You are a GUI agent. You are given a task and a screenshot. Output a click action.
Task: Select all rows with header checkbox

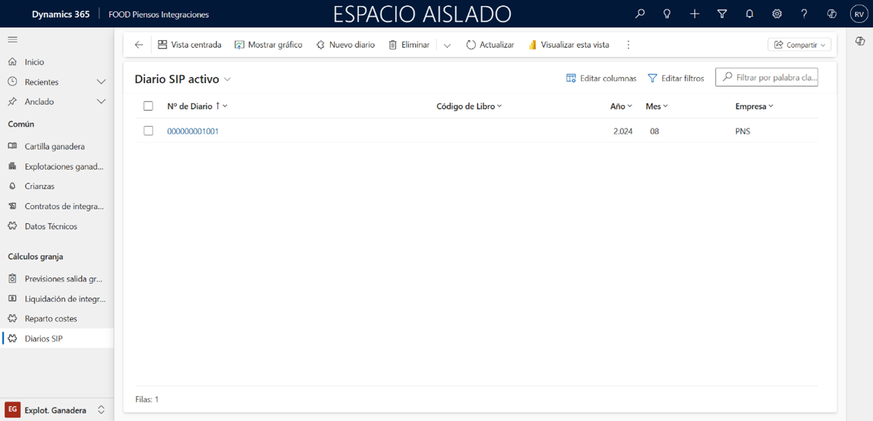[149, 106]
